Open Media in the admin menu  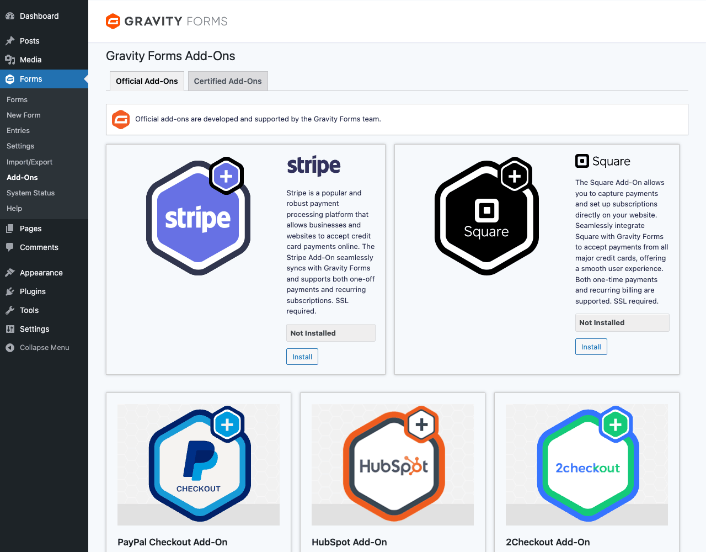(44, 60)
